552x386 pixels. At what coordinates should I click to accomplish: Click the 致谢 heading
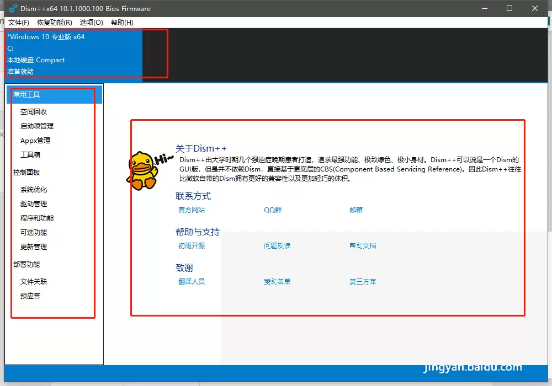click(184, 268)
